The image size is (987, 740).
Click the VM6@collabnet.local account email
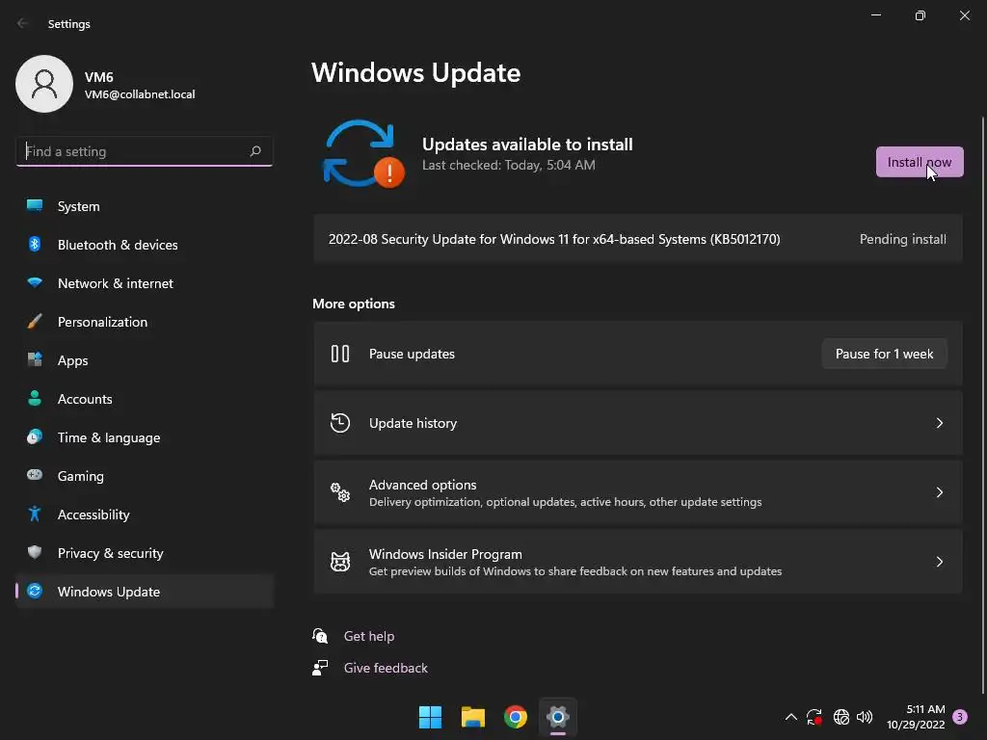140,94
